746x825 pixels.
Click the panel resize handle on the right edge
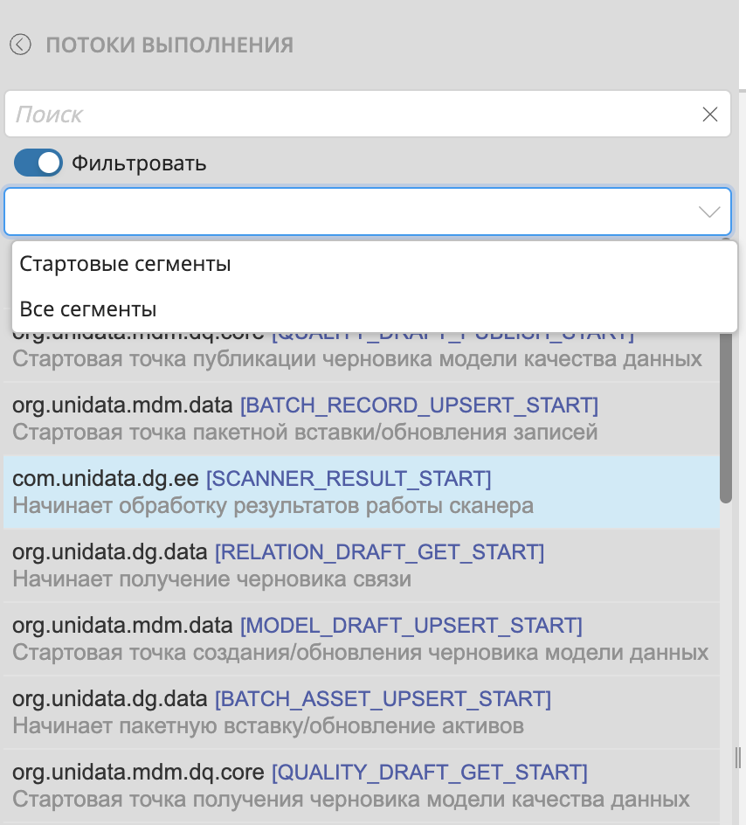(737, 757)
